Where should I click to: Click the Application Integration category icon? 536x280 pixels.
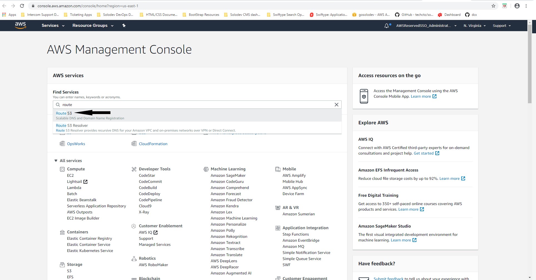pos(278,228)
